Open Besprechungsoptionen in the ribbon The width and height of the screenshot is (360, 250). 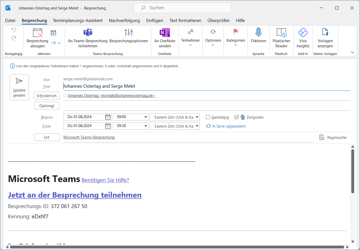129,33
